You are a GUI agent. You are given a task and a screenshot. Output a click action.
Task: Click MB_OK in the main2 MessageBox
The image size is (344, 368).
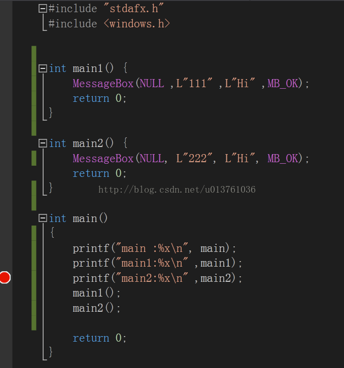[x=283, y=159]
